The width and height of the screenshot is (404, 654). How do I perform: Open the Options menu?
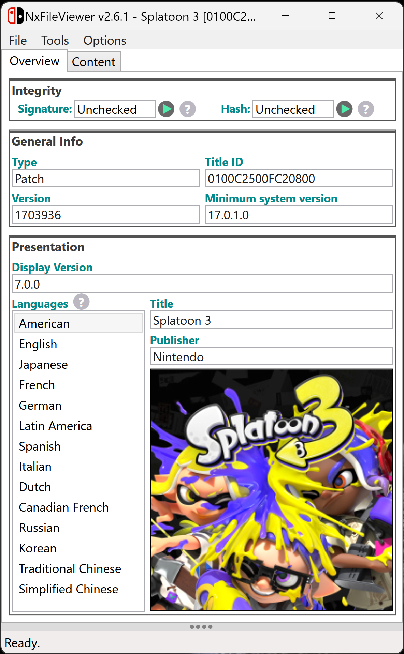point(105,40)
